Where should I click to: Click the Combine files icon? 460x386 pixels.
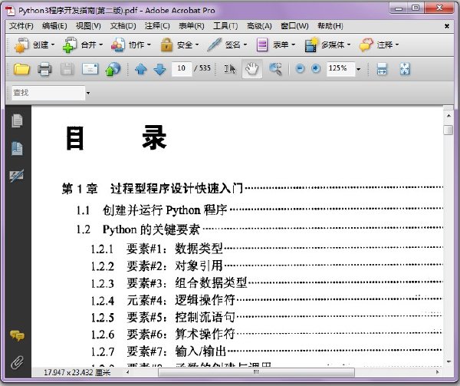[69, 45]
